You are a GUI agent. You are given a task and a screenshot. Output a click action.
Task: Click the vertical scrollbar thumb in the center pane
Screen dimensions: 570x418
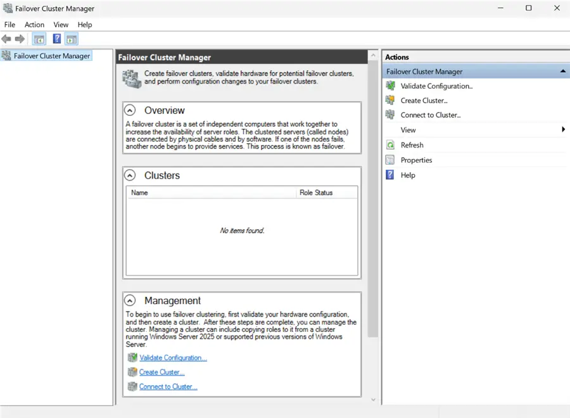(x=373, y=198)
